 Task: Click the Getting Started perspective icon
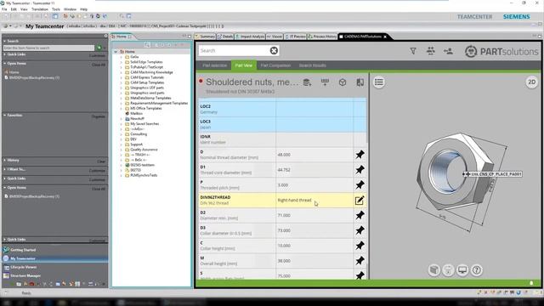pos(6,250)
